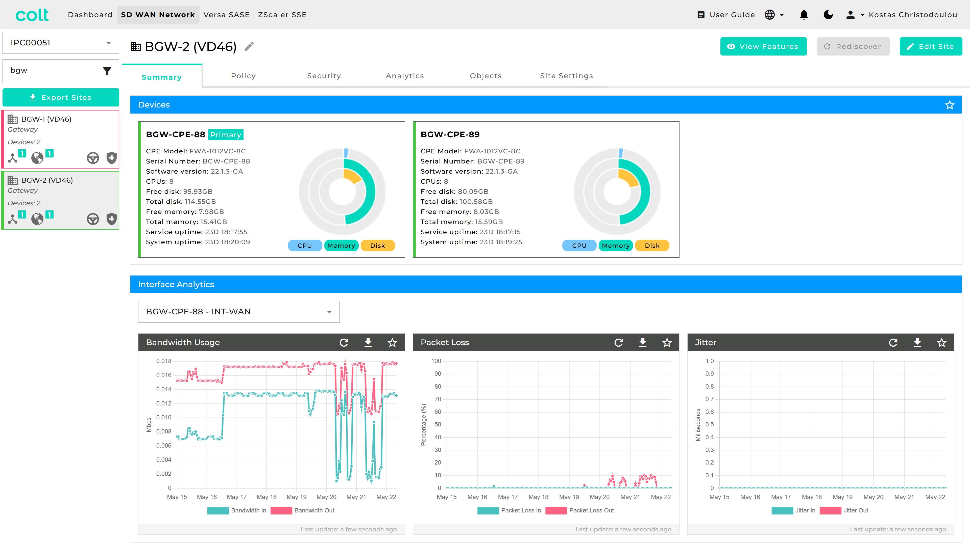Image resolution: width=970 pixels, height=545 pixels.
Task: Click BGW-1 security shield icon
Action: point(111,158)
